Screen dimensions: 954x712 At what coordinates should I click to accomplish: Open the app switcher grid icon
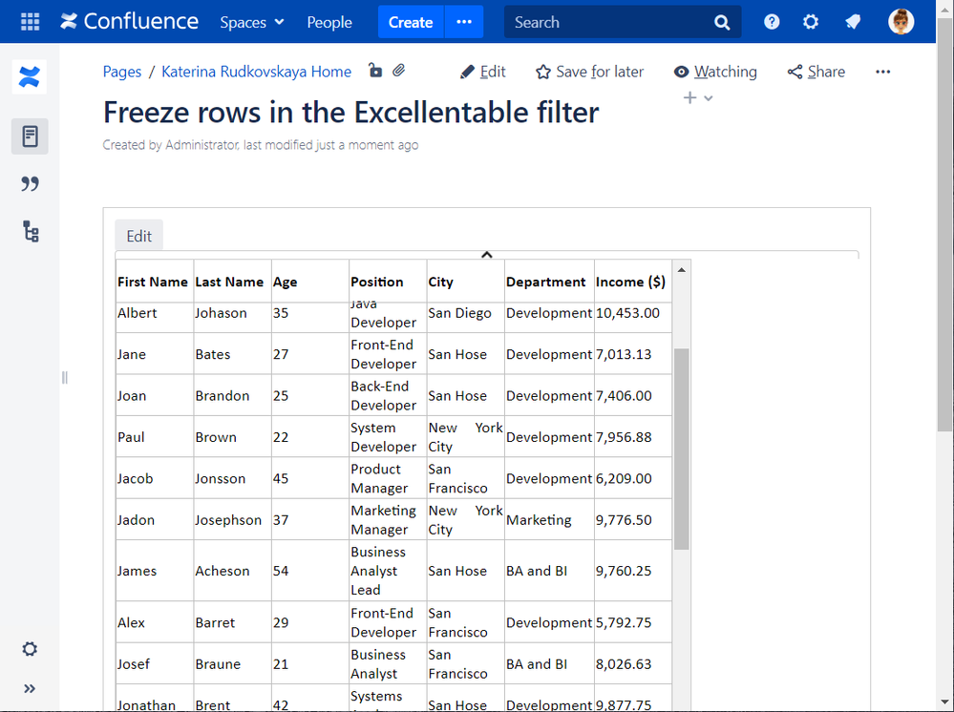pyautogui.click(x=30, y=22)
